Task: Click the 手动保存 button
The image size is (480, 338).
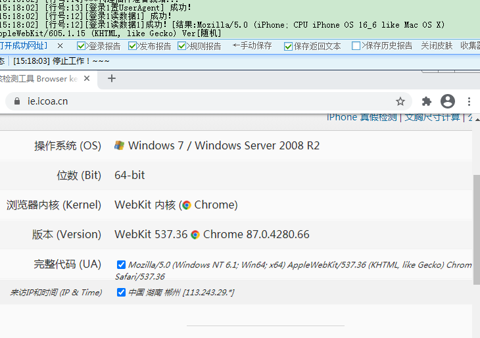Action: coord(252,46)
